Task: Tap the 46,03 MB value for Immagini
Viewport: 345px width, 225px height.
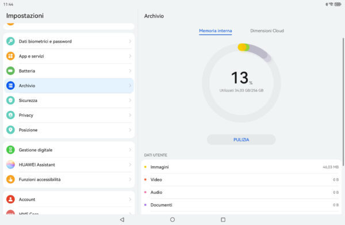Action: [331, 167]
